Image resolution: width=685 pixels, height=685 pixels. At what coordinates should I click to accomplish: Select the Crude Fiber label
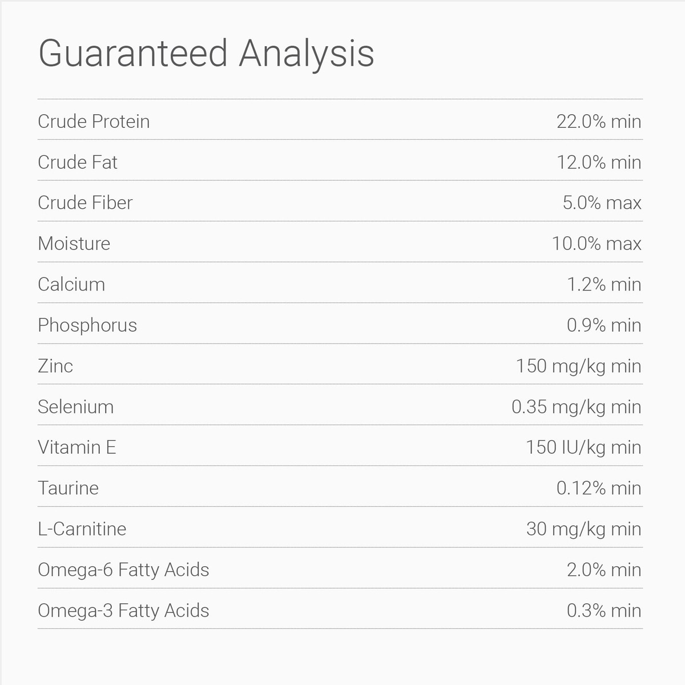pyautogui.click(x=85, y=203)
